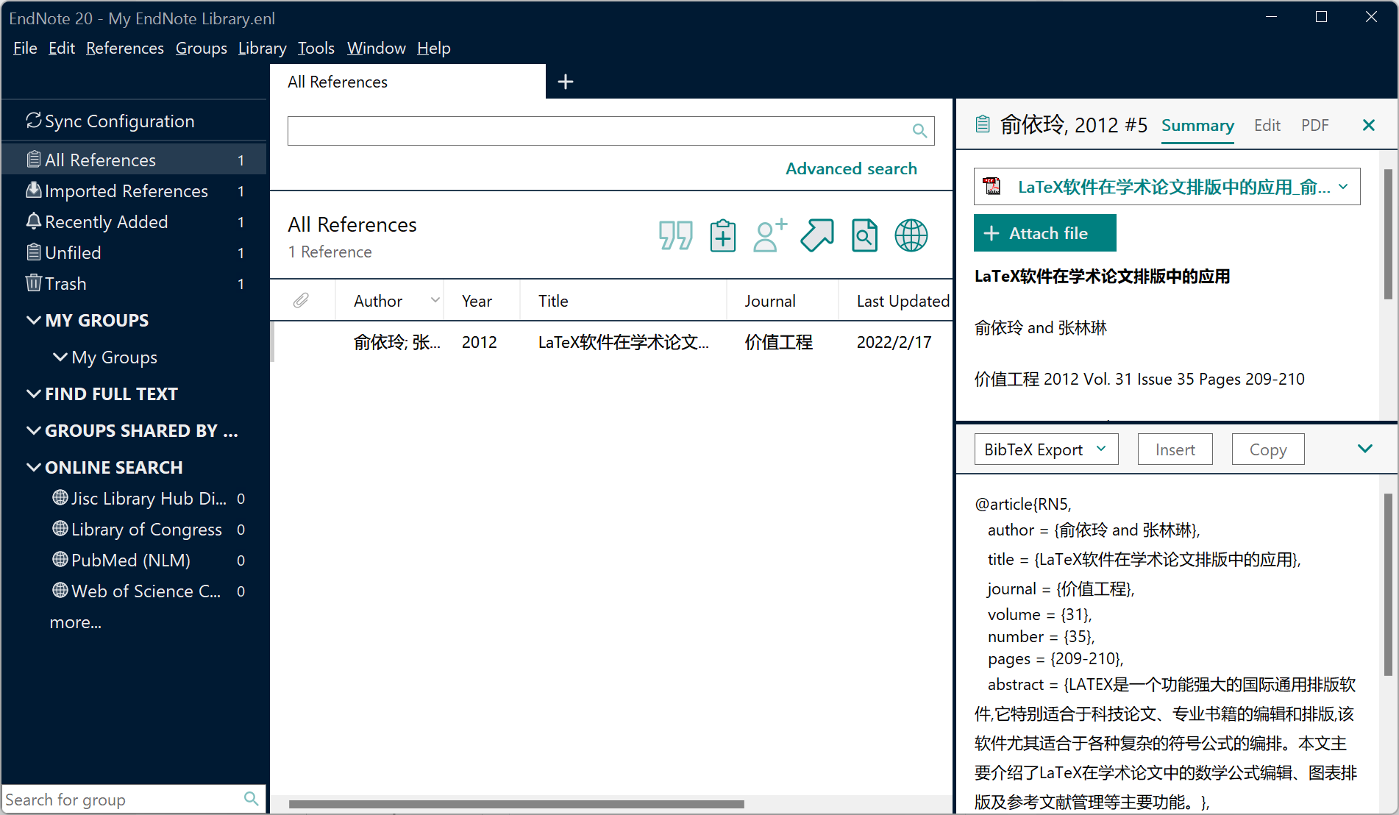
Task: Click the globe icon beside Web of Science
Action: (x=60, y=591)
